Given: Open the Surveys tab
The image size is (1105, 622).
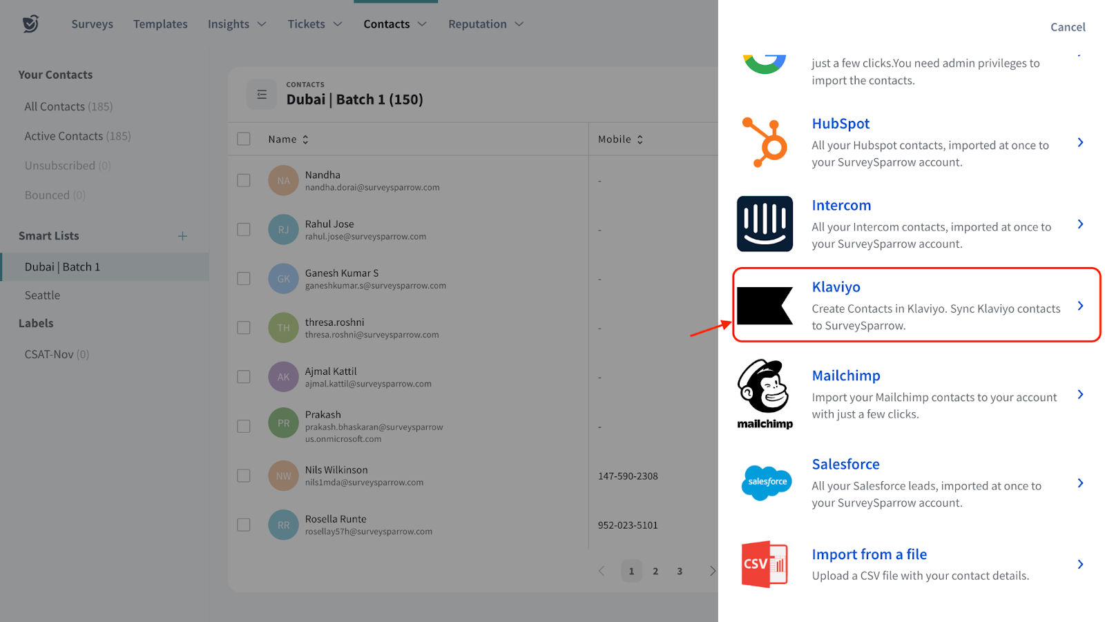Looking at the screenshot, I should pyautogui.click(x=92, y=24).
